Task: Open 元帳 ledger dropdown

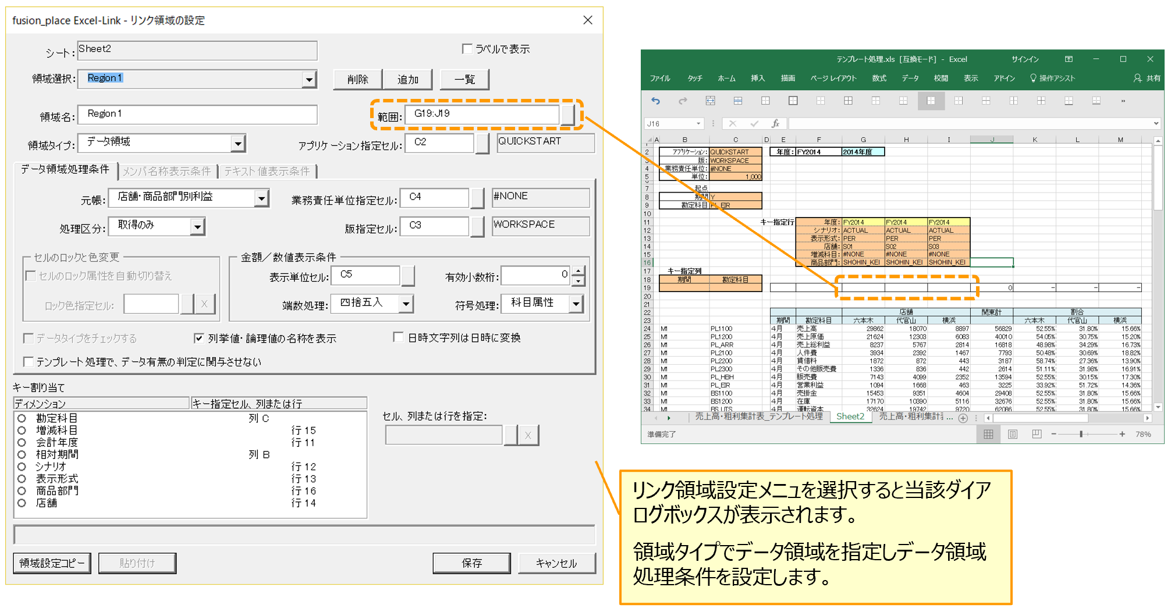Action: point(262,198)
